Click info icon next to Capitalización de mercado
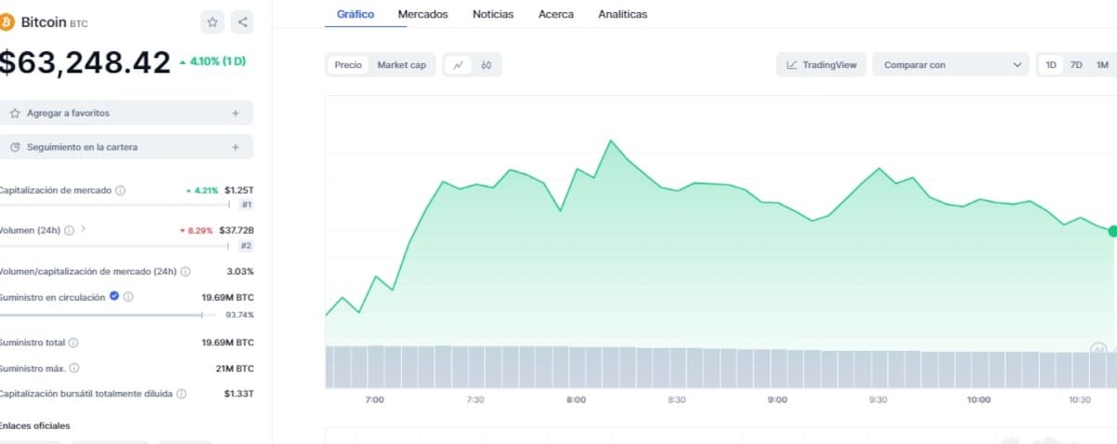The image size is (1117, 444). tap(121, 190)
